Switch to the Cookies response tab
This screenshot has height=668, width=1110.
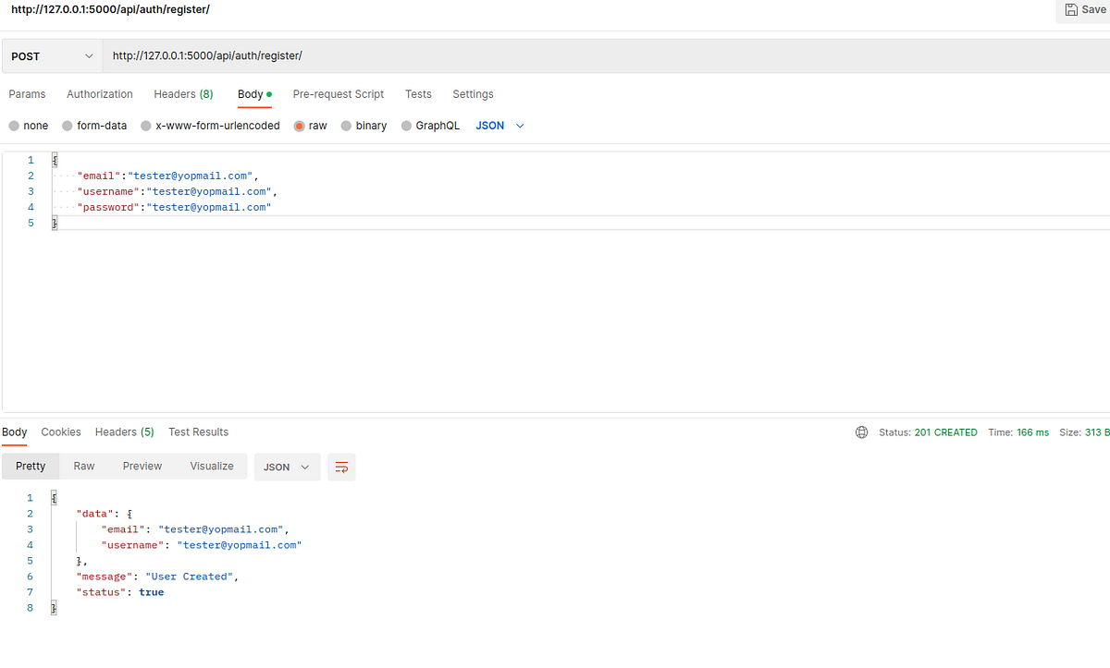coord(60,431)
